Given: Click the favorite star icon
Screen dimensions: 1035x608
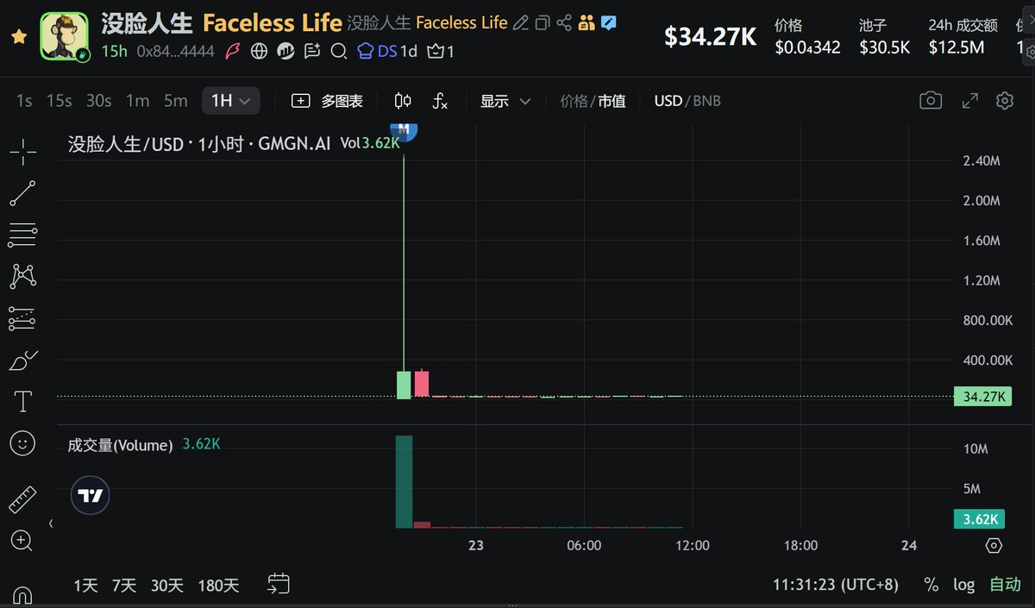Looking at the screenshot, I should coord(18,37).
